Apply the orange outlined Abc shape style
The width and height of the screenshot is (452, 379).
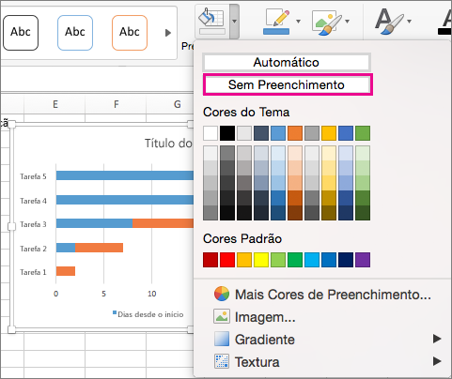click(x=130, y=33)
